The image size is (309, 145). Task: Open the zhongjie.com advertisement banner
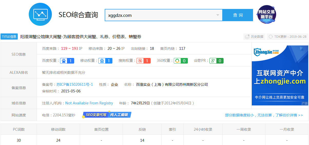click(280, 75)
